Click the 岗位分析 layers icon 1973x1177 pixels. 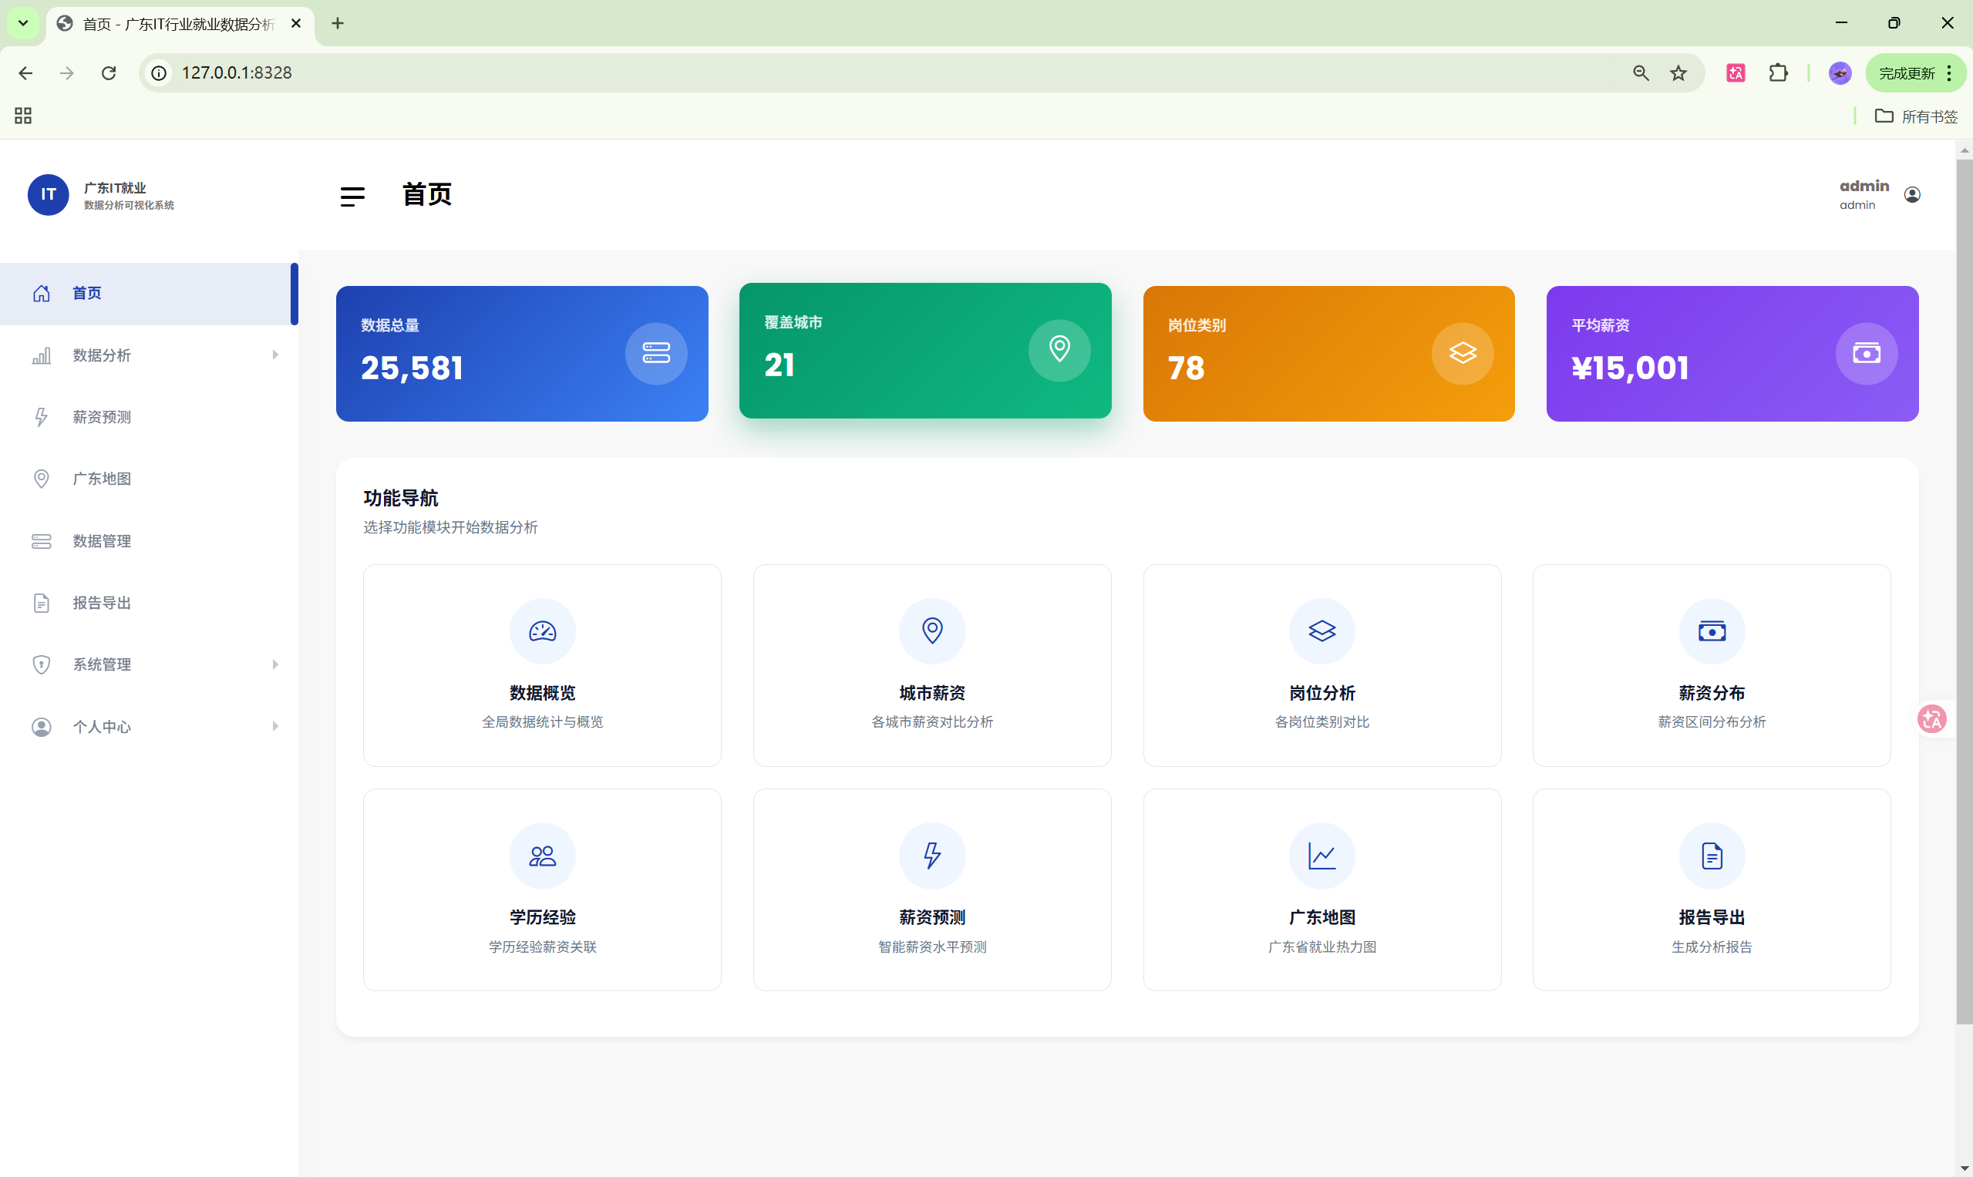click(x=1321, y=631)
